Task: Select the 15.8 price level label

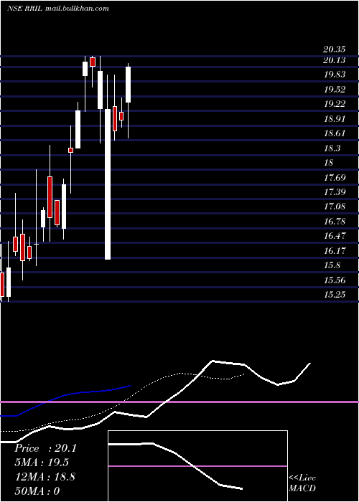Action: pos(332,265)
